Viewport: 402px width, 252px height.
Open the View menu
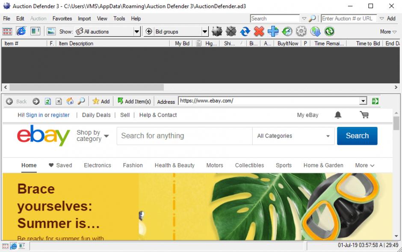[x=102, y=18]
